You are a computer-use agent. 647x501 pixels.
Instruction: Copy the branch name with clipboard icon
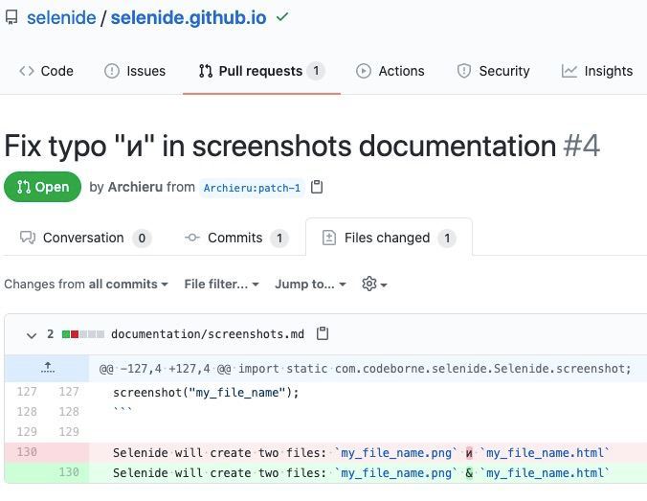click(x=317, y=187)
